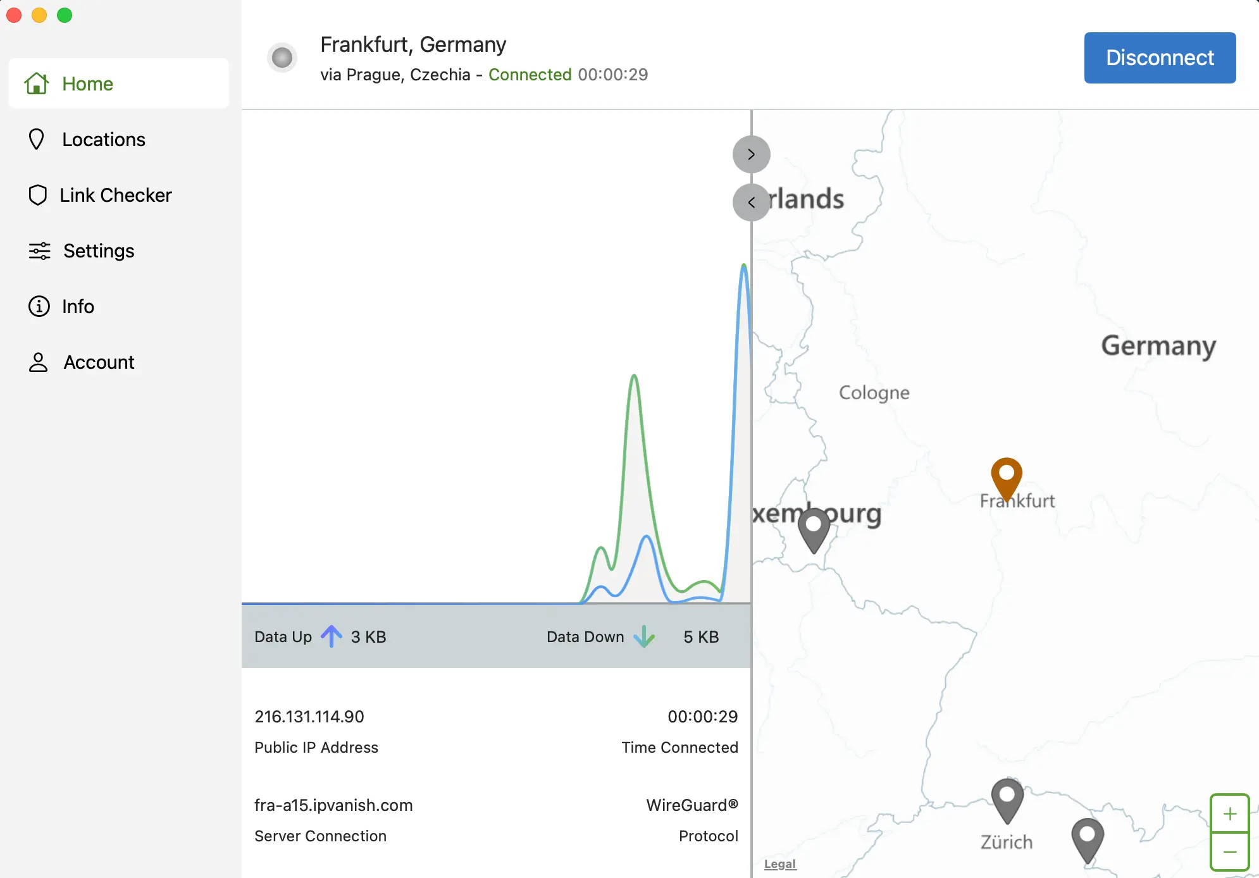Expand the stats panel with the right chevron

pos(751,154)
